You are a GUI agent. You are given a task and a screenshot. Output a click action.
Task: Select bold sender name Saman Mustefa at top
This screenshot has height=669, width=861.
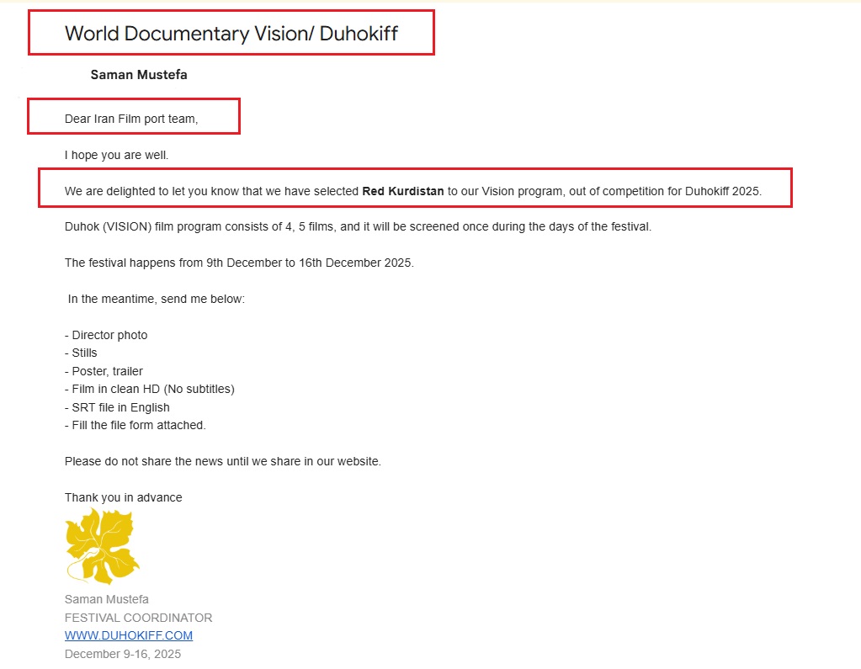pos(139,75)
